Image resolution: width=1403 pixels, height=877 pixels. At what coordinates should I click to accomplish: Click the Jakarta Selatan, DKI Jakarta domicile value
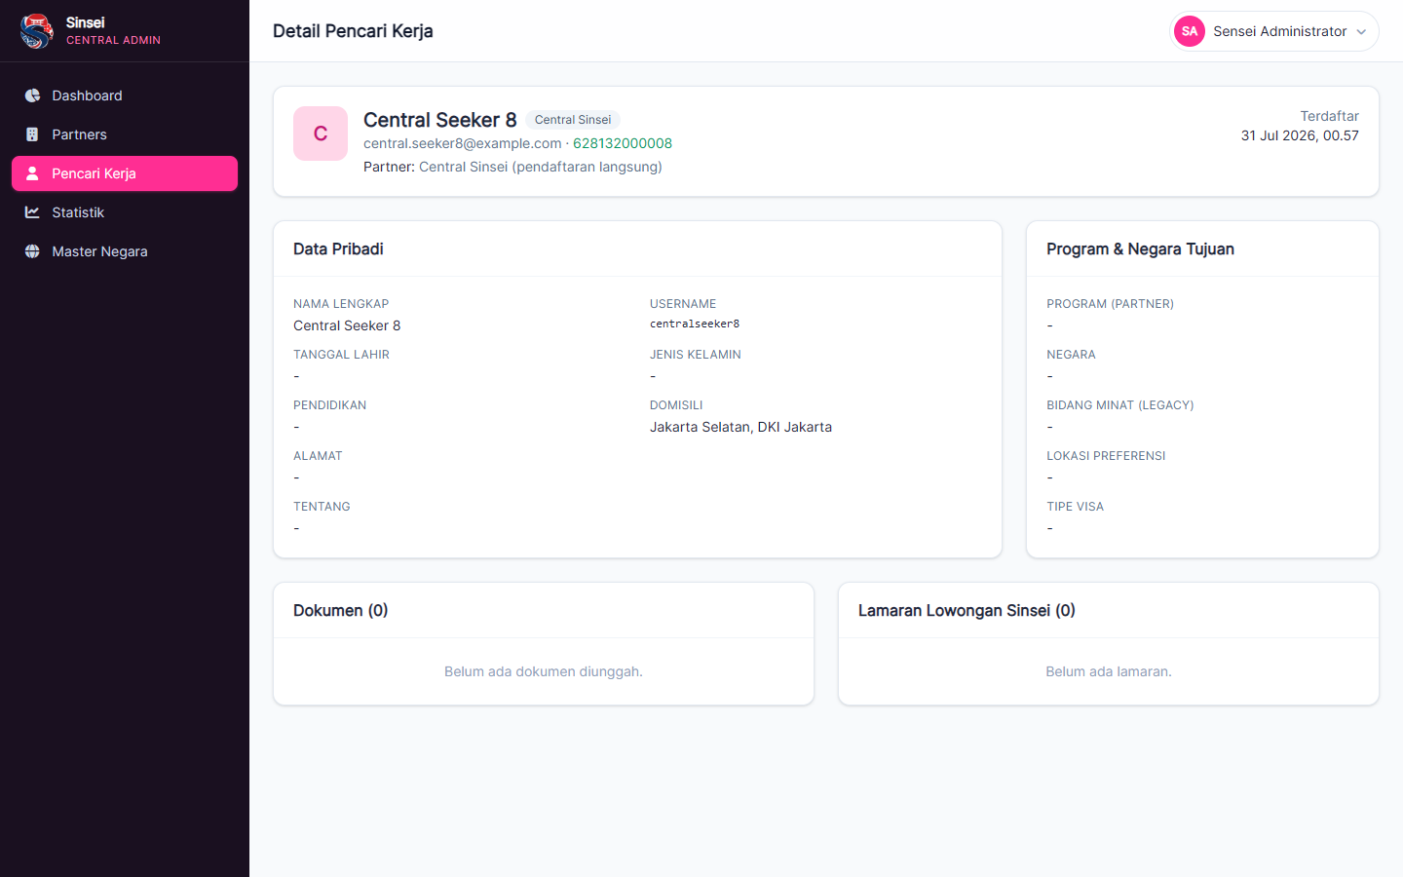coord(740,427)
